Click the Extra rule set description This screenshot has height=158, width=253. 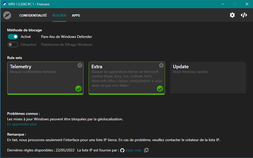[127, 78]
